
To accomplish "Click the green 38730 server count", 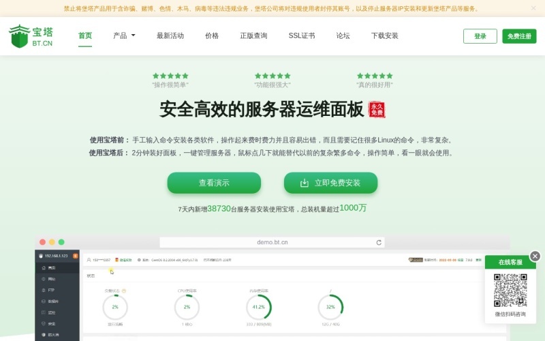I will click(219, 209).
